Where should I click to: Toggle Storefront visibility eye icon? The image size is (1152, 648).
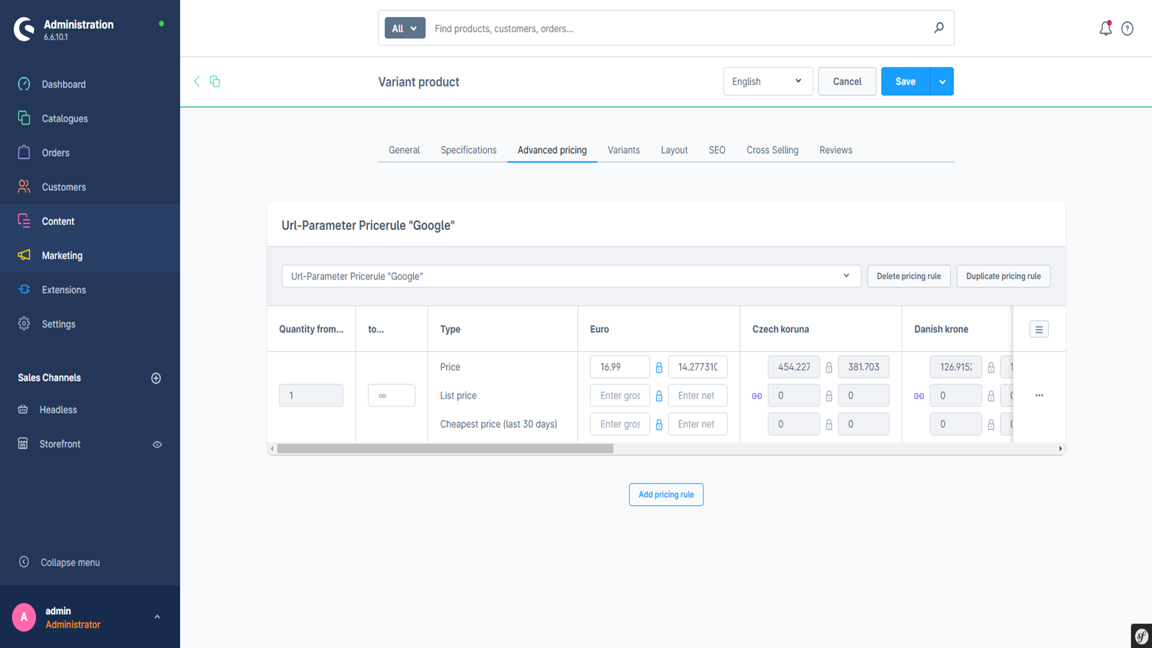click(157, 445)
